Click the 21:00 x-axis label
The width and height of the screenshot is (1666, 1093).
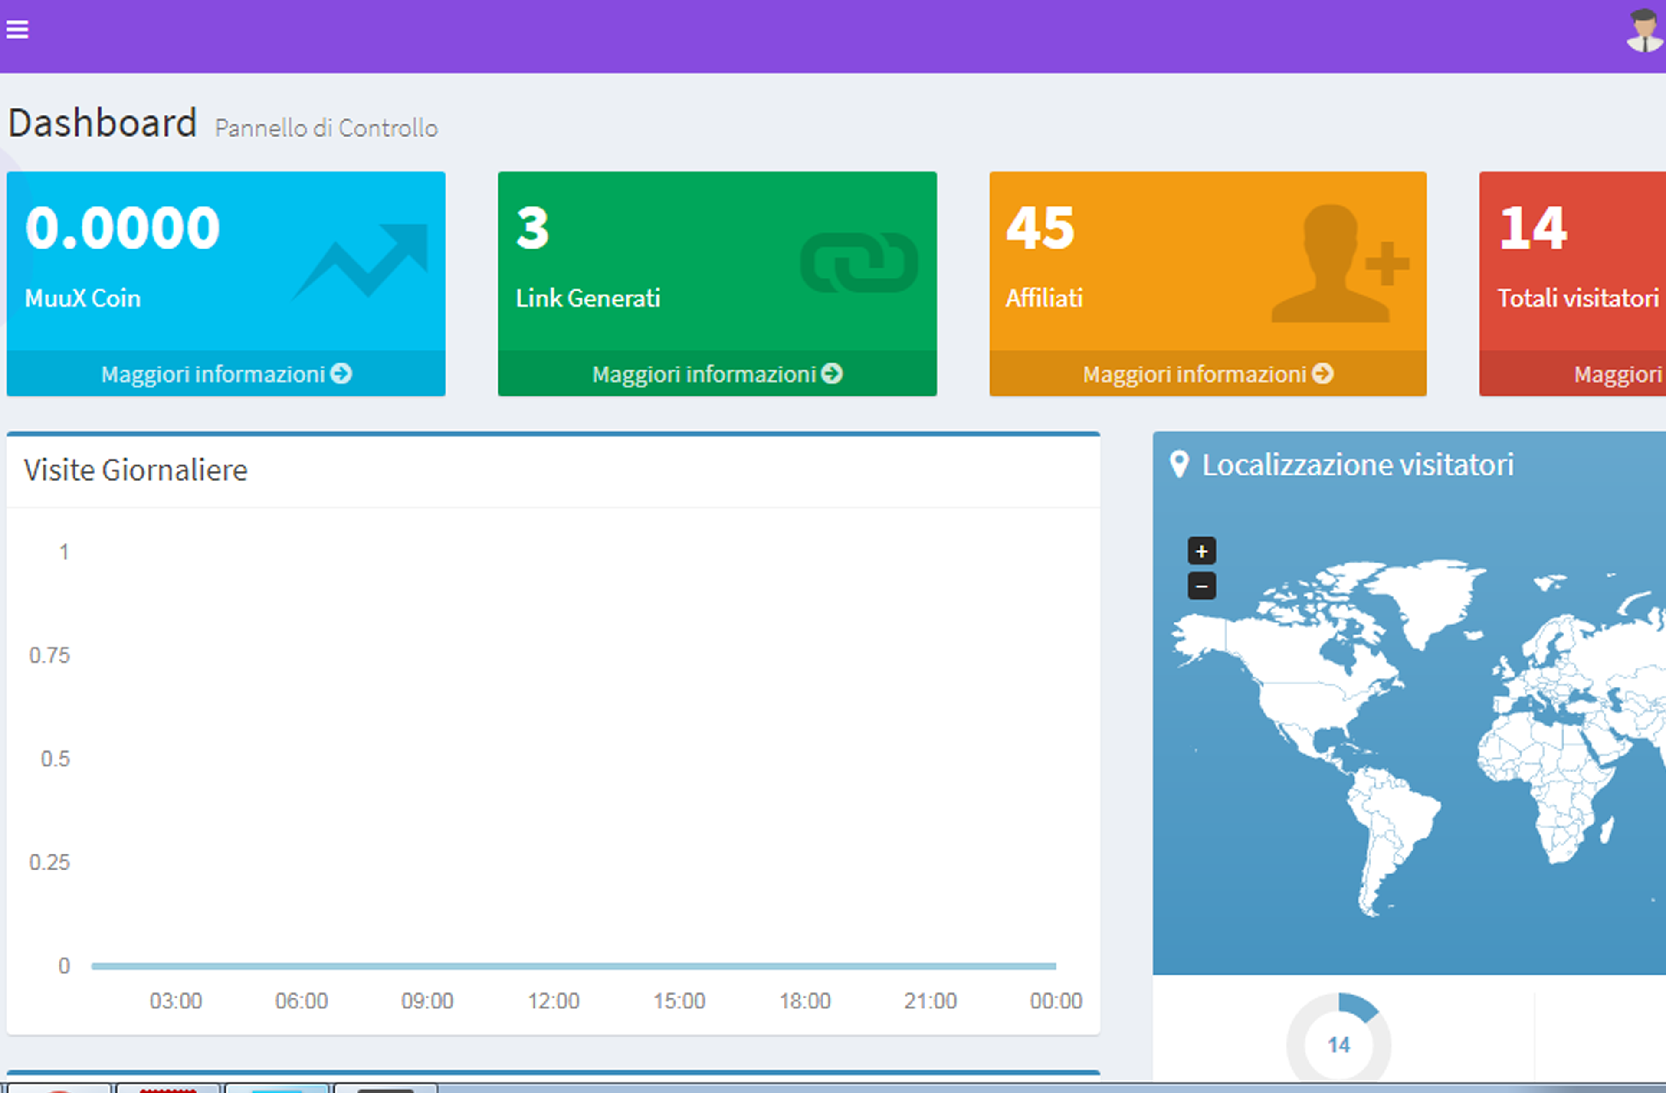[930, 1001]
